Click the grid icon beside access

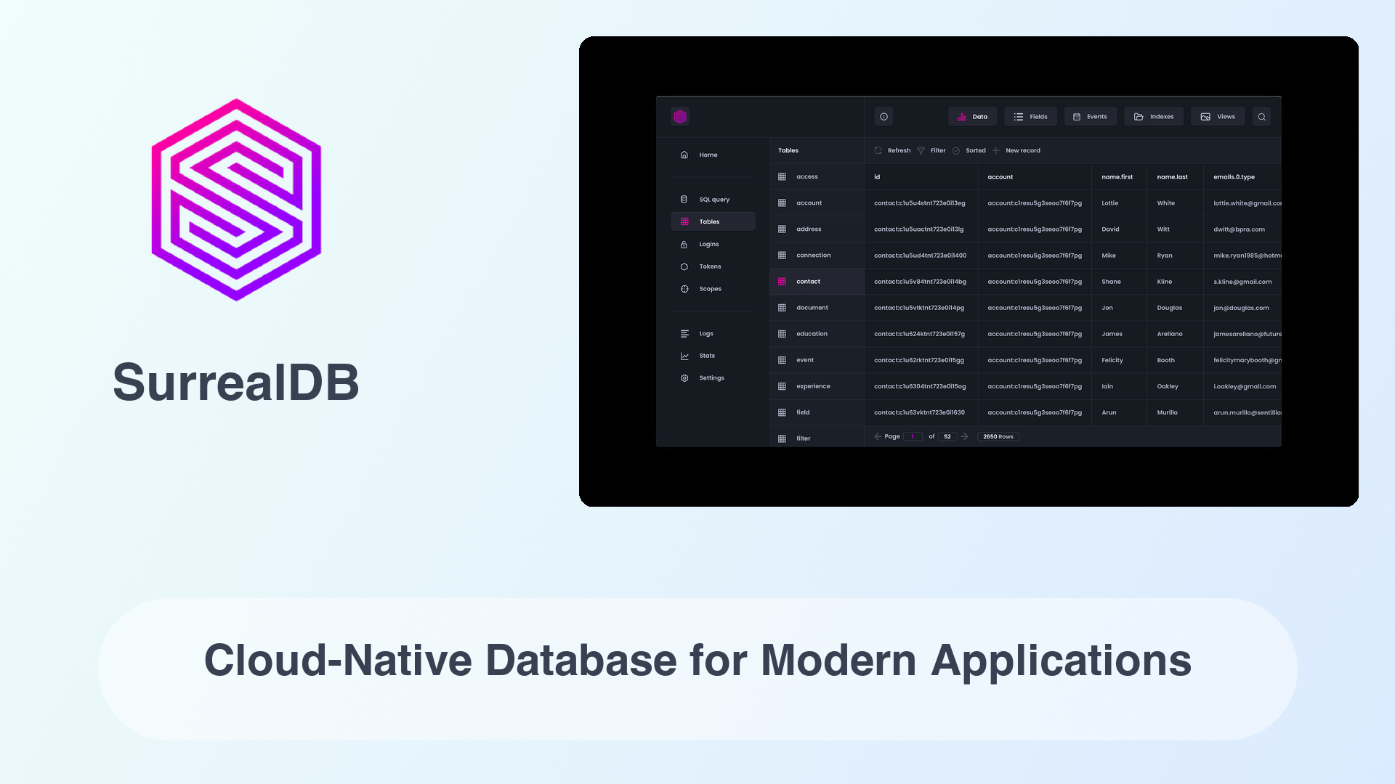[782, 176]
